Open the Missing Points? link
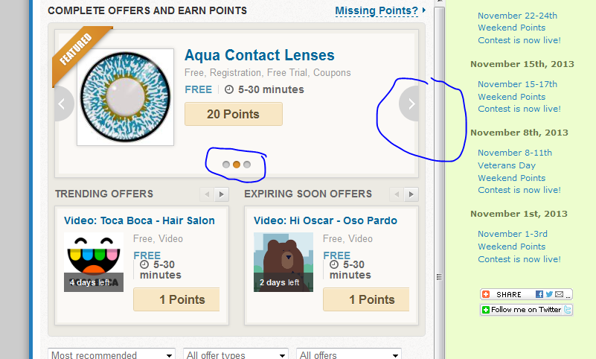This screenshot has height=359, width=596. 376,10
